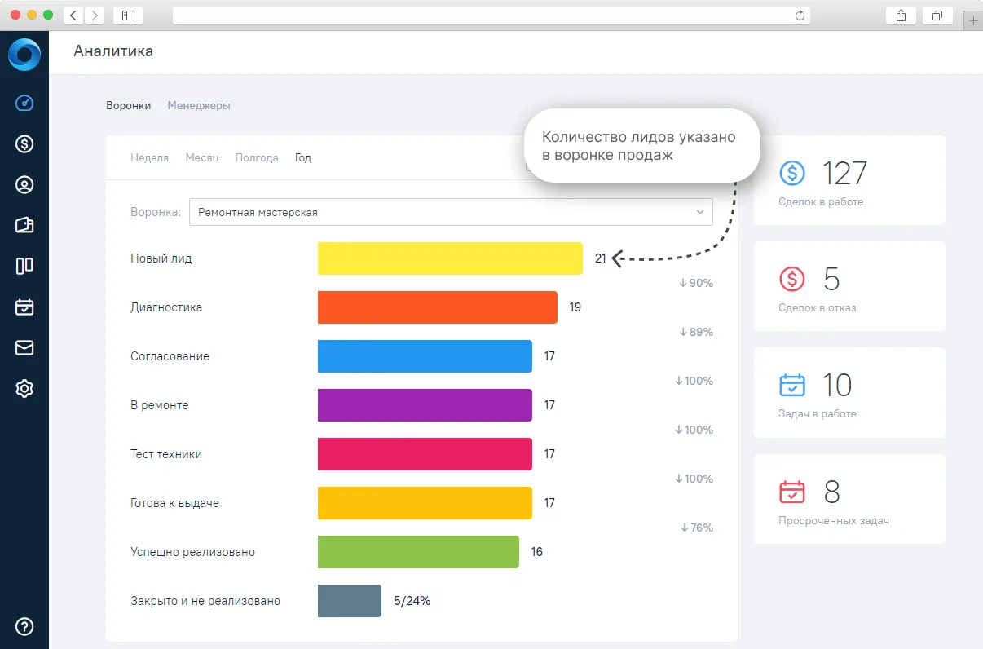Click the Закрыто и не реализовано label
Image resolution: width=983 pixels, height=649 pixels.
205,601
